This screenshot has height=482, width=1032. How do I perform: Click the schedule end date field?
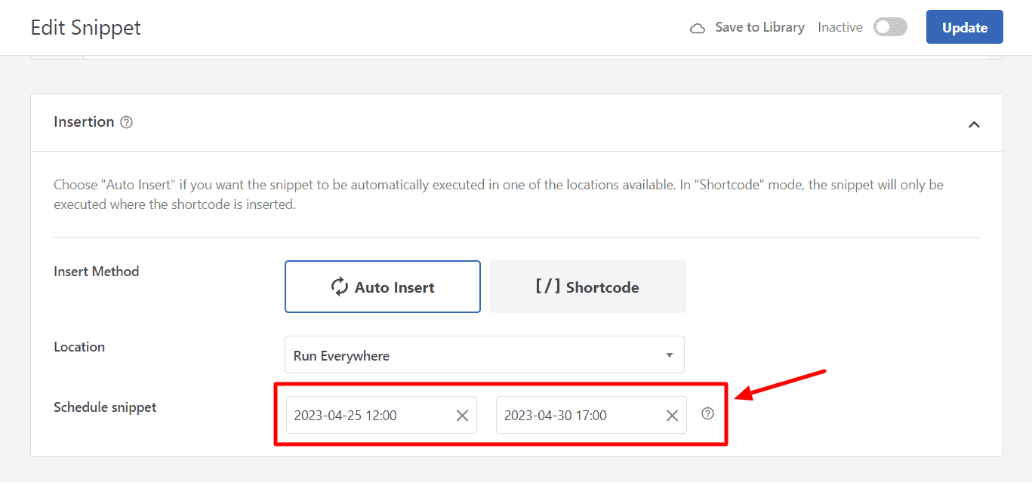578,416
